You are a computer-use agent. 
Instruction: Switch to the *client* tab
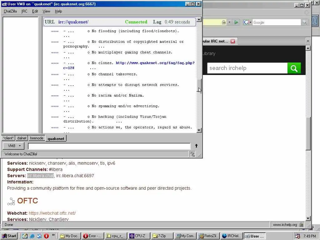point(8,138)
